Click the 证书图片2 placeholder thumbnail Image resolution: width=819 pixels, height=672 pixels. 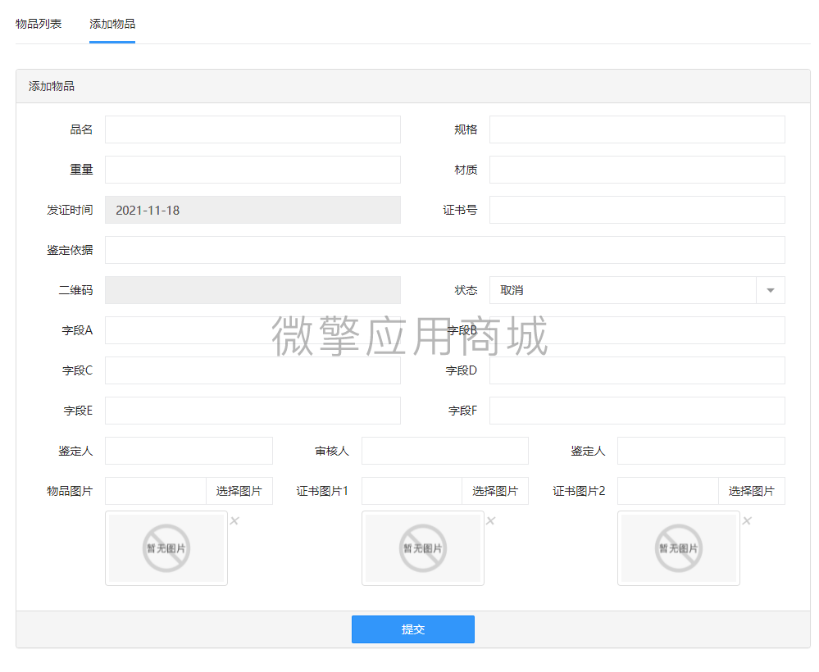coord(679,548)
